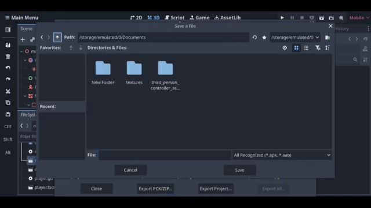Toggle the left sidebar panel icon
Image resolution: width=371 pixels, height=208 pixels.
coord(8,29)
